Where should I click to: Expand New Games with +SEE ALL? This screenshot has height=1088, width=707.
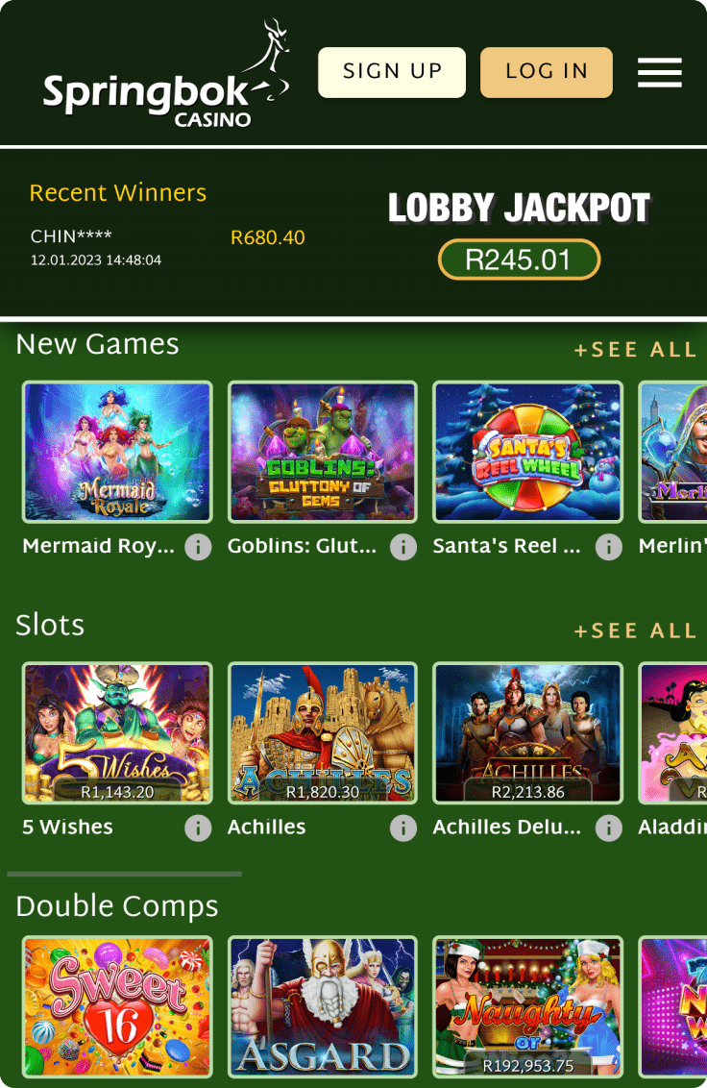[635, 350]
